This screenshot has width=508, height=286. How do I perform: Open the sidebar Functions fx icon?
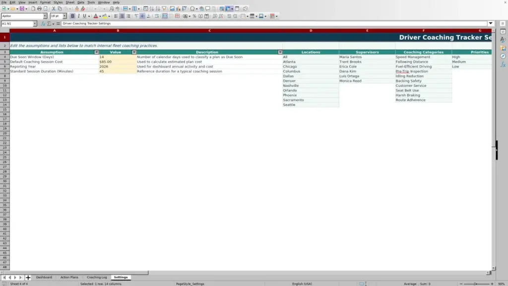pyautogui.click(x=503, y=65)
